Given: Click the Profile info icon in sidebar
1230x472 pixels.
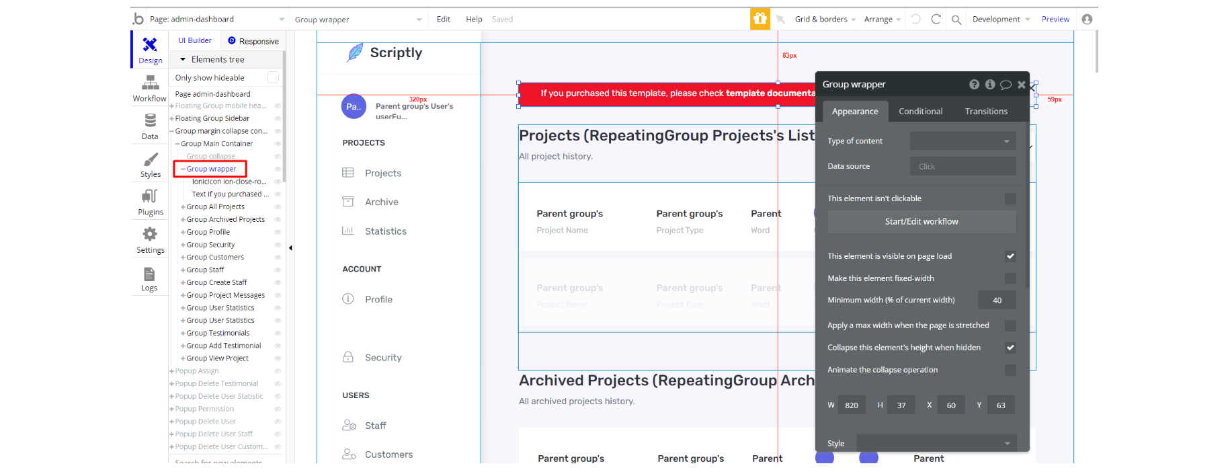Looking at the screenshot, I should [348, 299].
